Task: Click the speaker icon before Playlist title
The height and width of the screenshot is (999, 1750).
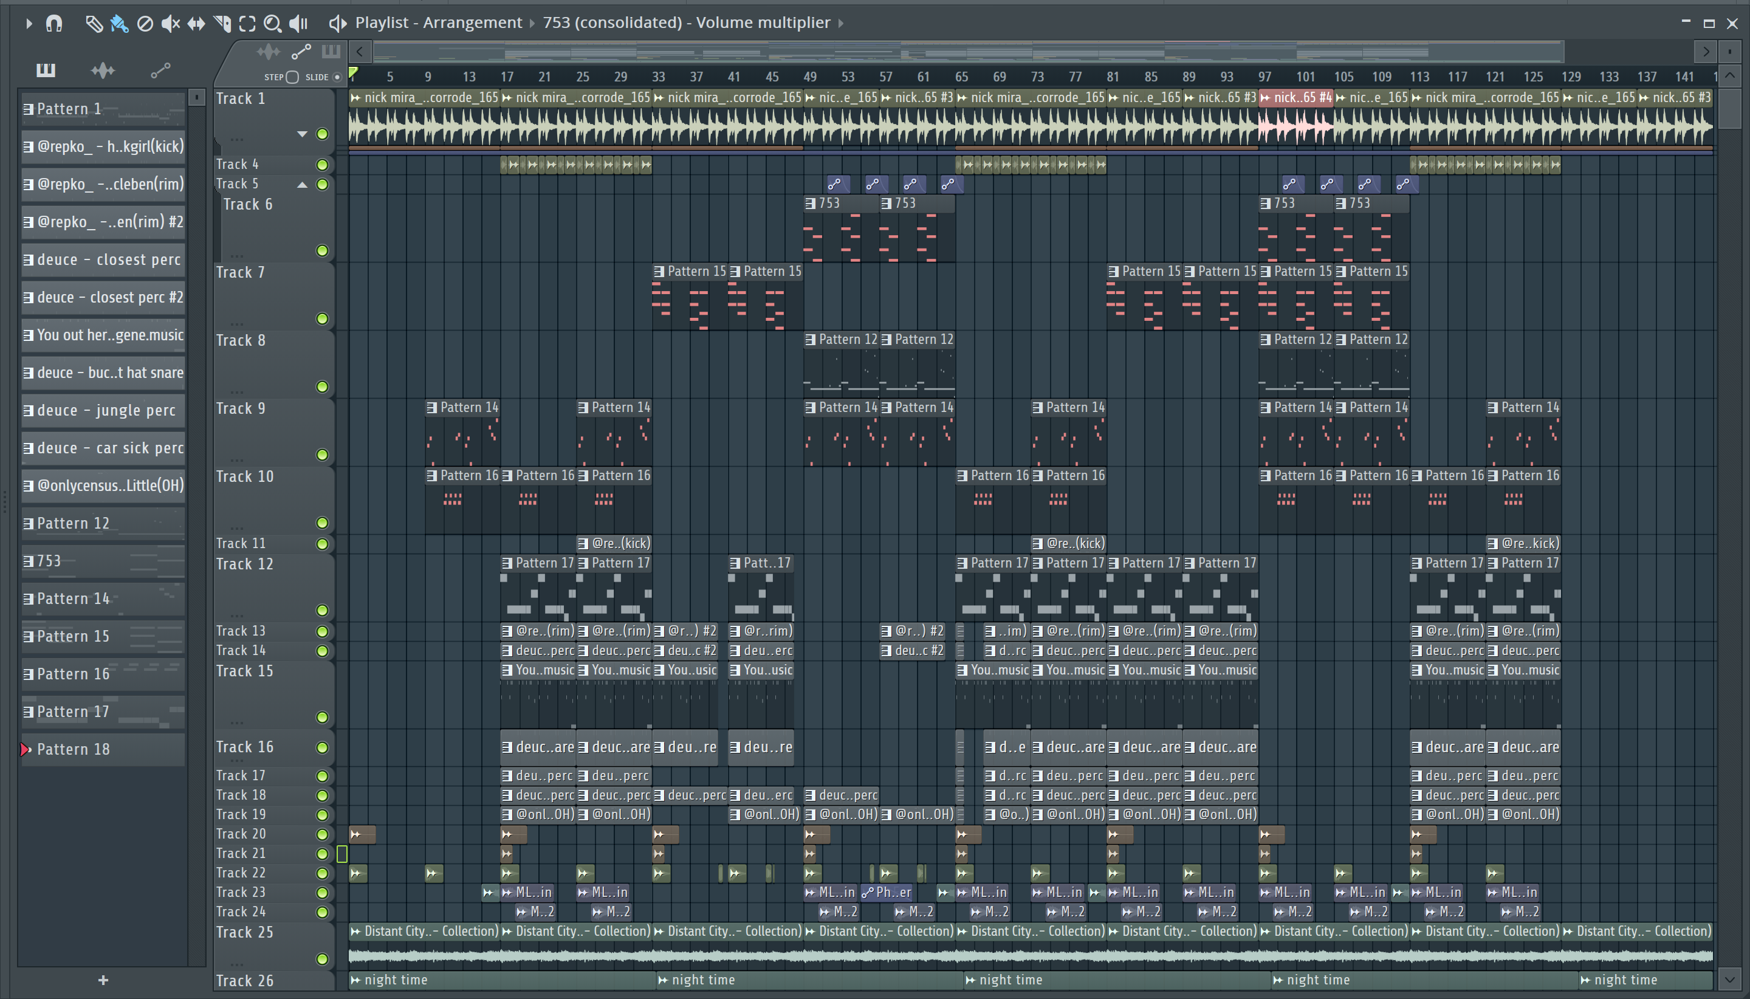Action: pyautogui.click(x=337, y=23)
